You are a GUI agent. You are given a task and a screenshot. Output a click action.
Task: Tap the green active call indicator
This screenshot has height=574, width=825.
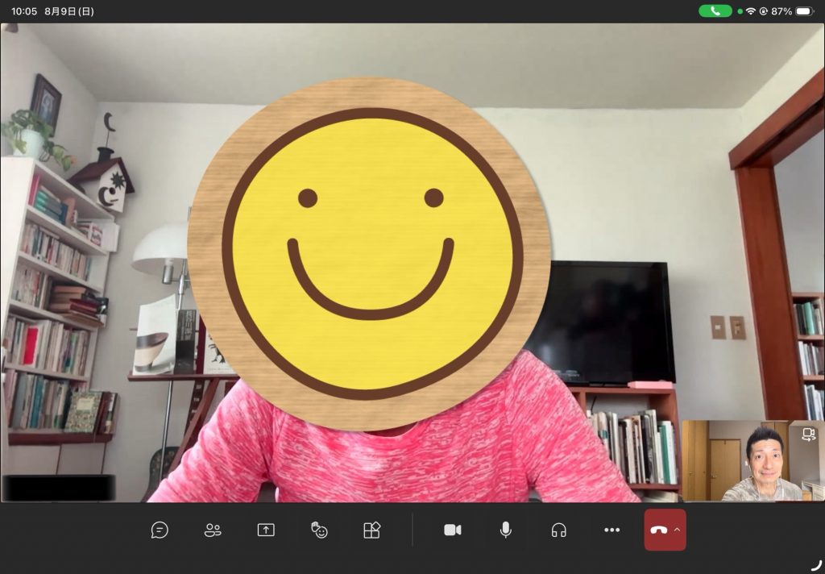point(715,11)
